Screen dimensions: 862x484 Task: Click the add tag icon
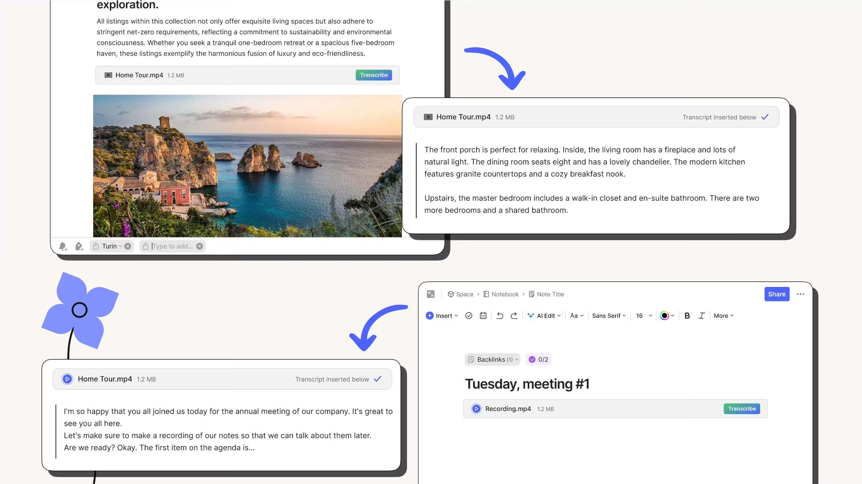(x=79, y=246)
